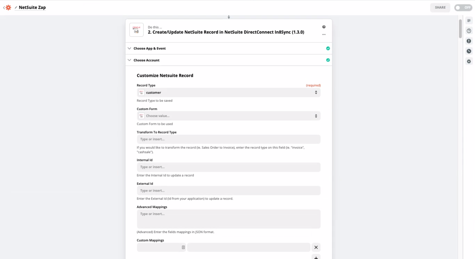Click the Advanced Mappings text area

(x=229, y=219)
